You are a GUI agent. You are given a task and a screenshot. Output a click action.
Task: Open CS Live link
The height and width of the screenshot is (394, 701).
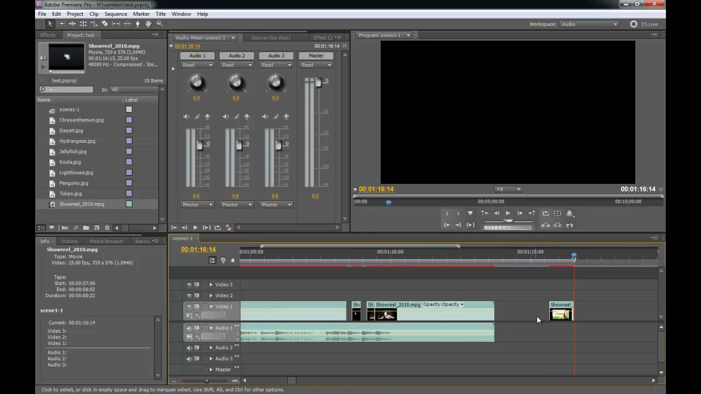644,24
